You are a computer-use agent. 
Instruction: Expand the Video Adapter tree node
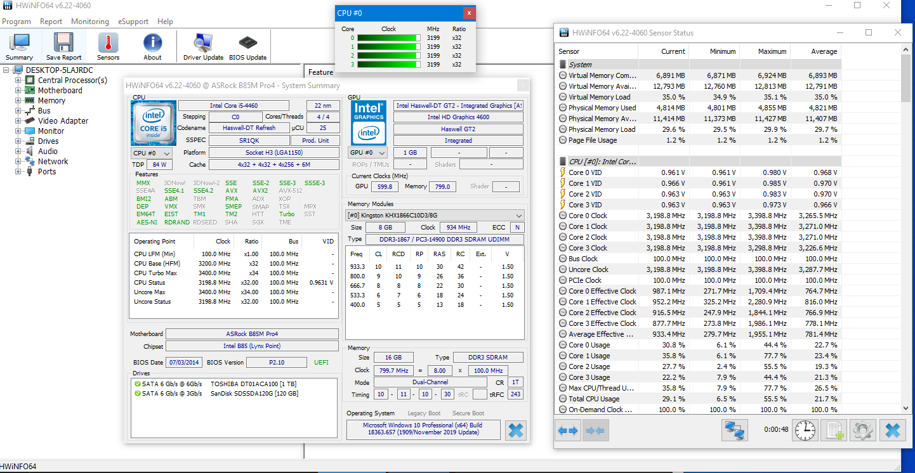tap(18, 121)
